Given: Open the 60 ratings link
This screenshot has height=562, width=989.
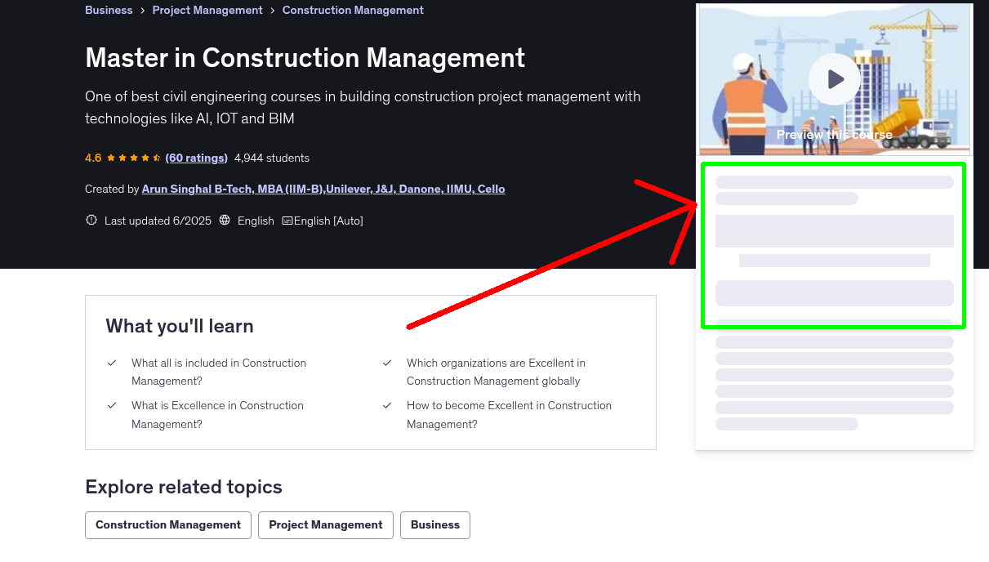Looking at the screenshot, I should coord(196,158).
